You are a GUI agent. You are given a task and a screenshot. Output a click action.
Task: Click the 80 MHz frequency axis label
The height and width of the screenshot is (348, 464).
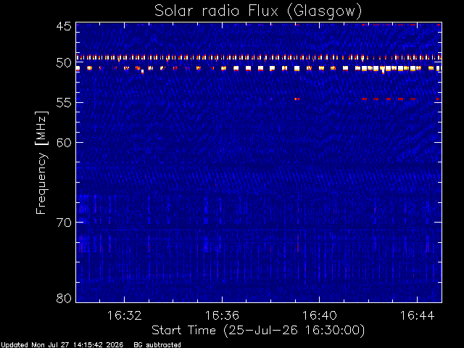click(x=64, y=298)
